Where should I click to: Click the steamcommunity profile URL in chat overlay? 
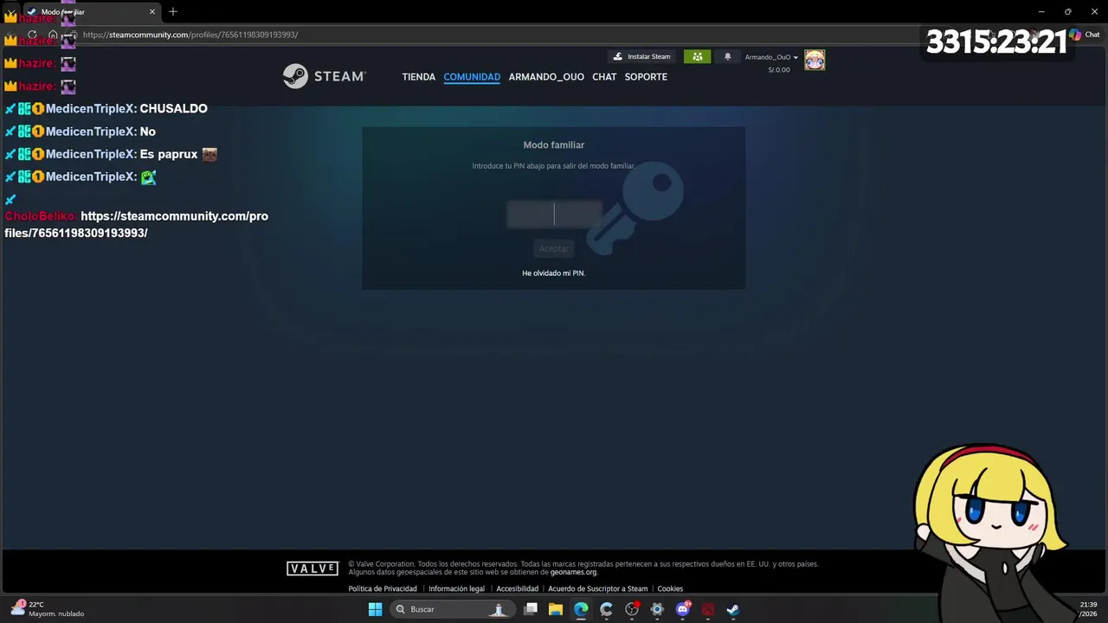click(x=137, y=224)
